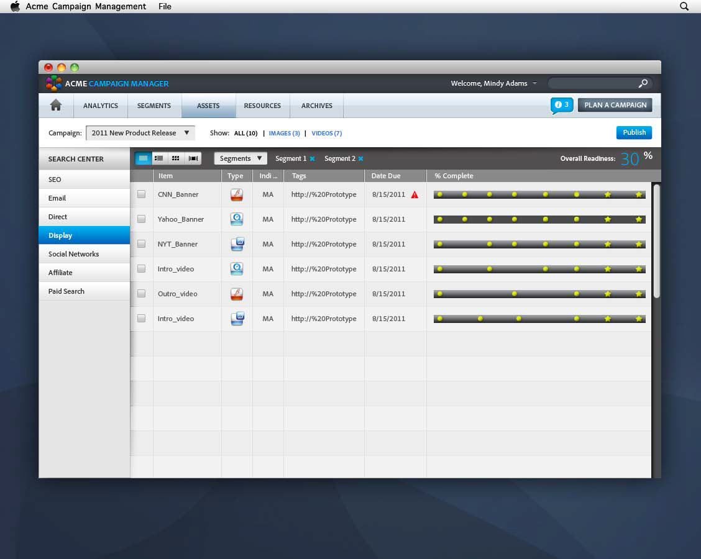Screen dimensions: 701x559
Task: Remove Segment 1 filter with x
Action: pyautogui.click(x=312, y=158)
